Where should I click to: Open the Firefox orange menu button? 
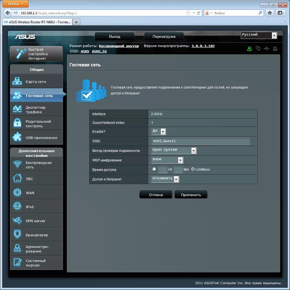click(16, 4)
